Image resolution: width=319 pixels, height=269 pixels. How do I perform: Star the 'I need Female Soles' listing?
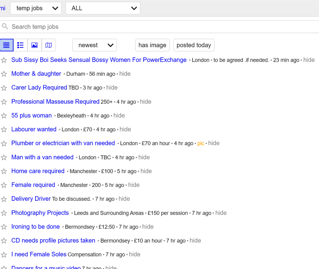[x=4, y=255]
